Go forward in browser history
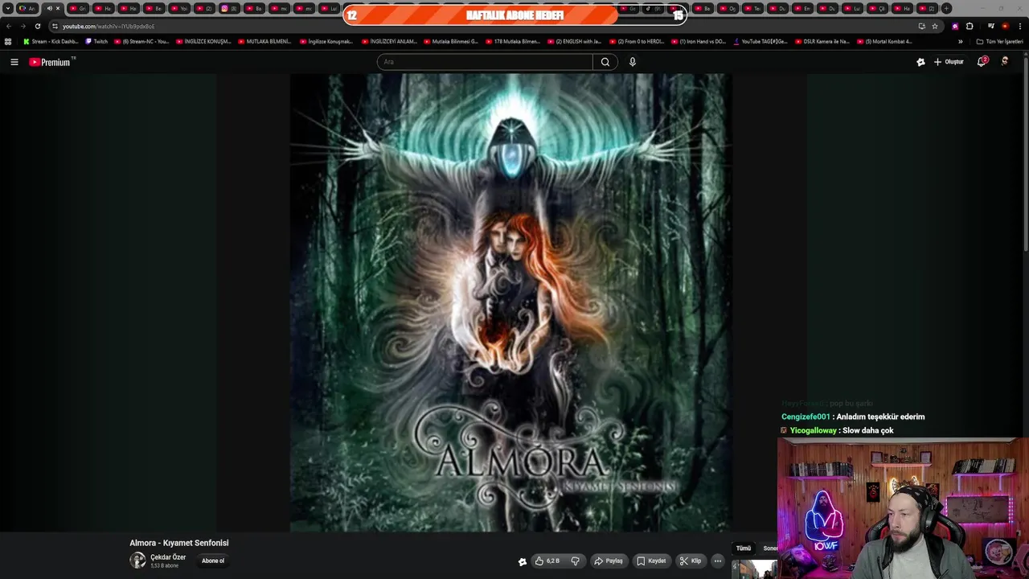The height and width of the screenshot is (579, 1029). [x=23, y=26]
